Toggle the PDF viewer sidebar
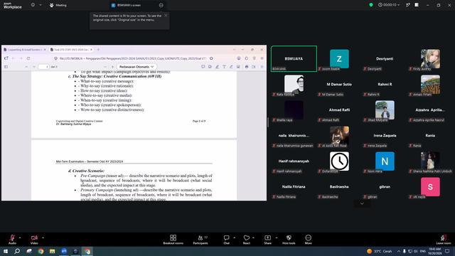 6,67
